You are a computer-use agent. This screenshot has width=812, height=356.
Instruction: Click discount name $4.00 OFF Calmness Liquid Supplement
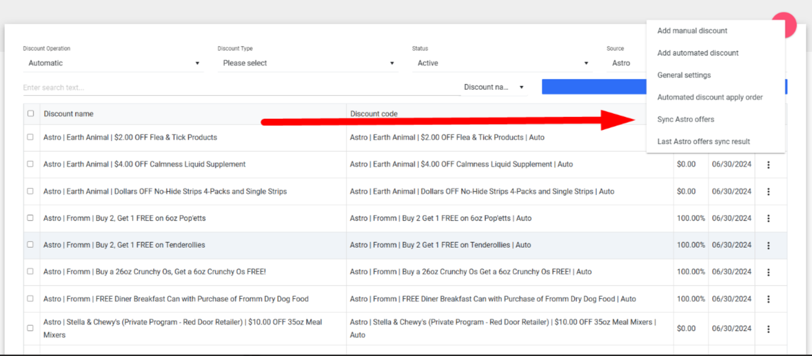144,165
